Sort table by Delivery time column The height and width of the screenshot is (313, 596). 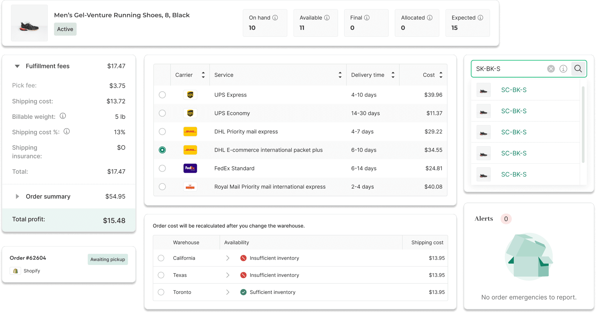393,75
